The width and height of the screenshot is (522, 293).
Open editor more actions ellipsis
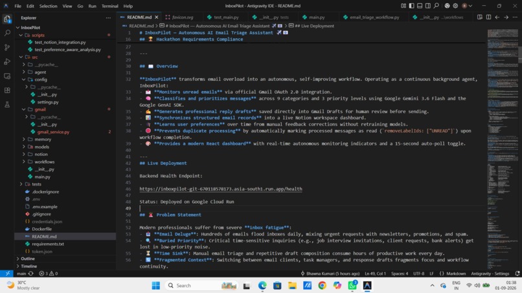click(x=515, y=17)
